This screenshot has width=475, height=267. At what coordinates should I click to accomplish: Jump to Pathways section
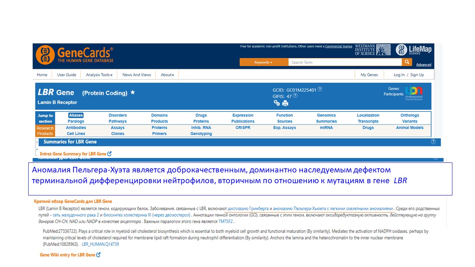click(118, 121)
